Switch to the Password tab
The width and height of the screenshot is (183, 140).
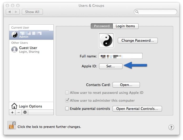pos(102,26)
